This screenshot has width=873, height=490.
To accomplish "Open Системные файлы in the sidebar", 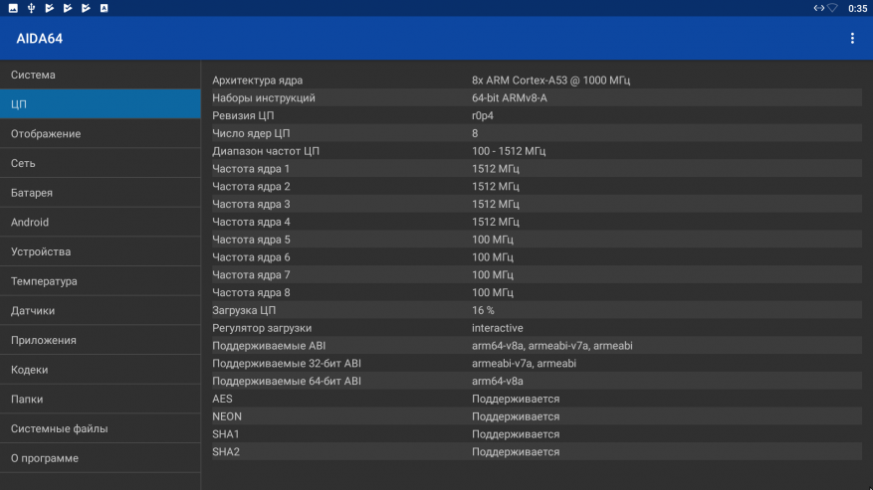I will [x=100, y=428].
